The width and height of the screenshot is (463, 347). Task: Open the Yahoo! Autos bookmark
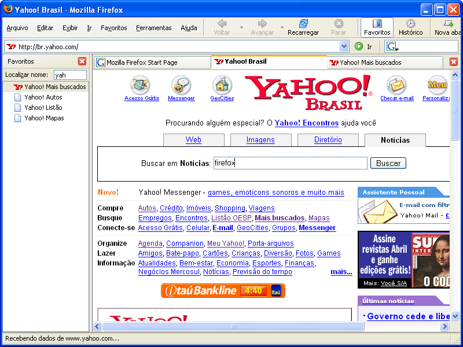[x=43, y=97]
